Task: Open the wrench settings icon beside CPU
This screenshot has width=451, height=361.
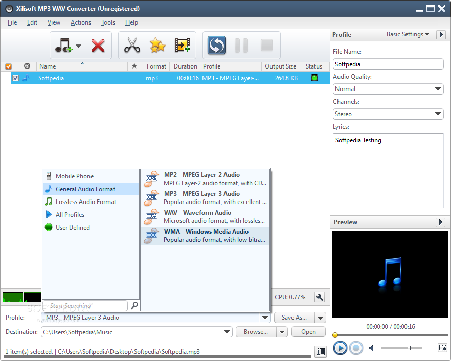Action: (319, 297)
